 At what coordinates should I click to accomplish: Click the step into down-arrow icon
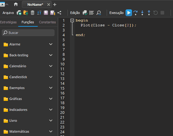tap(142, 13)
